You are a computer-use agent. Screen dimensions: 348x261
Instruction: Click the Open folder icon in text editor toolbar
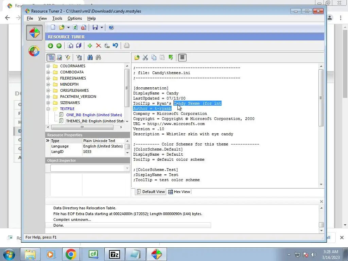137,57
